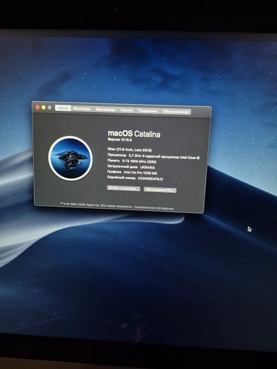
Task: Click the Отчет о системе button
Action: click(x=123, y=189)
